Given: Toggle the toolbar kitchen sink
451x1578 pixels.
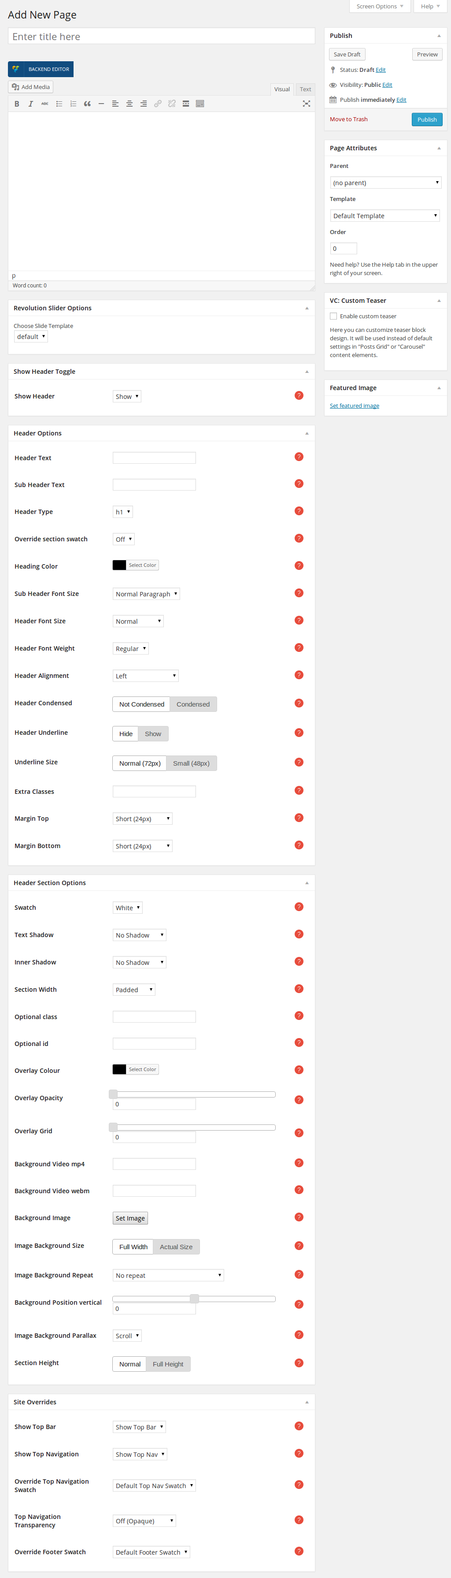Looking at the screenshot, I should pyautogui.click(x=200, y=104).
